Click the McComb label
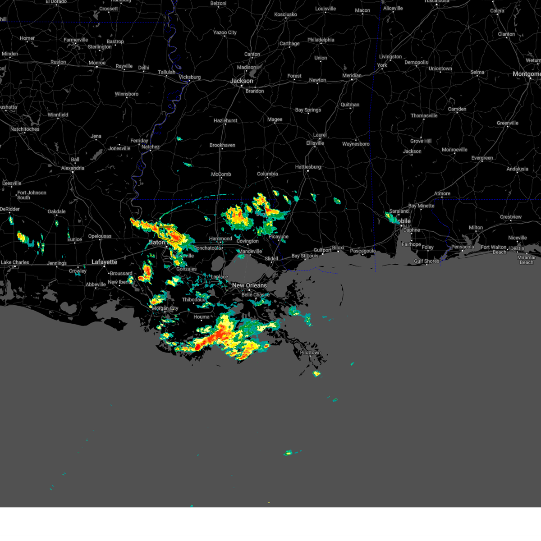 pos(221,174)
